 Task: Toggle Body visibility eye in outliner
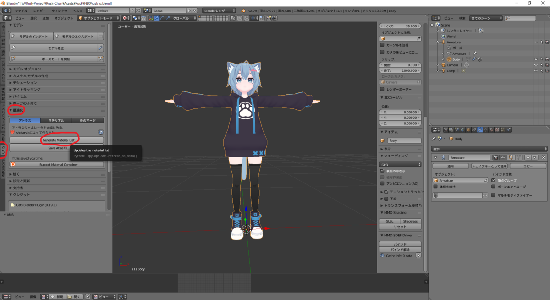(x=536, y=59)
